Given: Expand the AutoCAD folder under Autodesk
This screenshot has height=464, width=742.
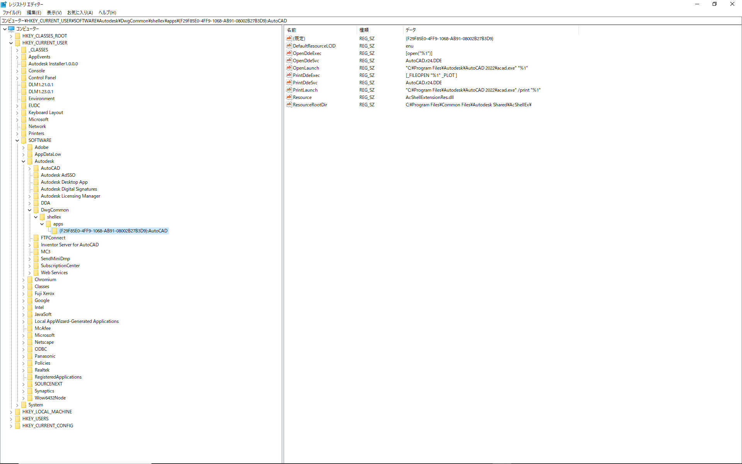Looking at the screenshot, I should [x=29, y=168].
